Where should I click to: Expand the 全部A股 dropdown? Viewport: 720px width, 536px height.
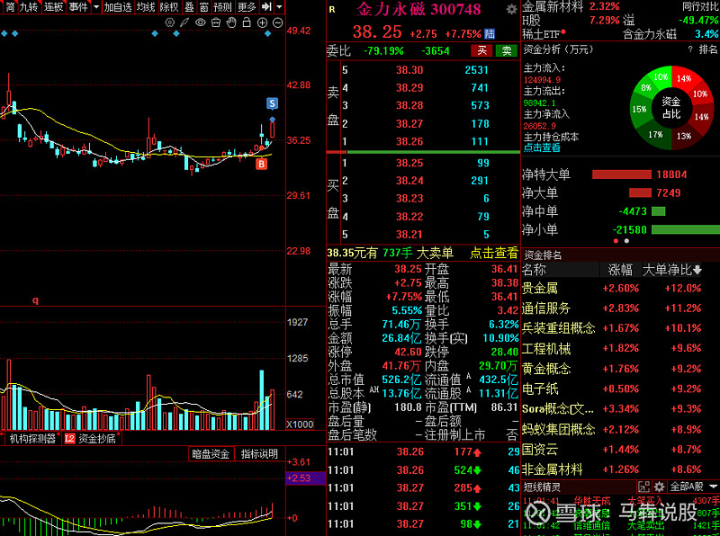click(x=694, y=487)
